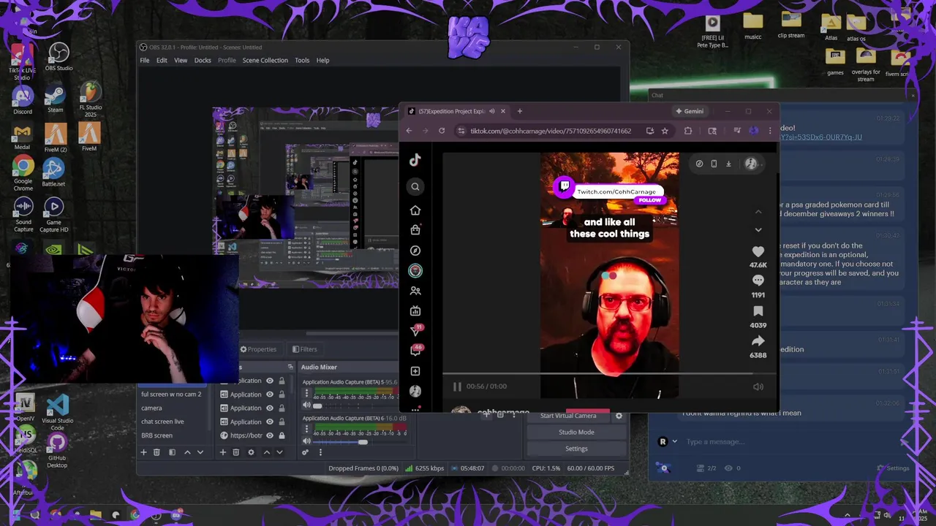Viewport: 936px width, 526px height.
Task: Open Audio Mixer three-dot menu at bottom
Action: pos(319,452)
